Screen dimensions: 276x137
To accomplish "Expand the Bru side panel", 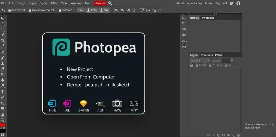I will click(x=184, y=35).
